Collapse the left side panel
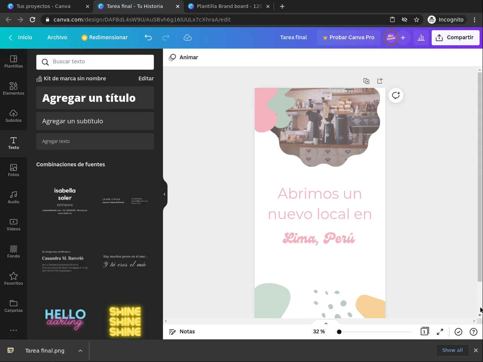483x362 pixels. [165, 194]
